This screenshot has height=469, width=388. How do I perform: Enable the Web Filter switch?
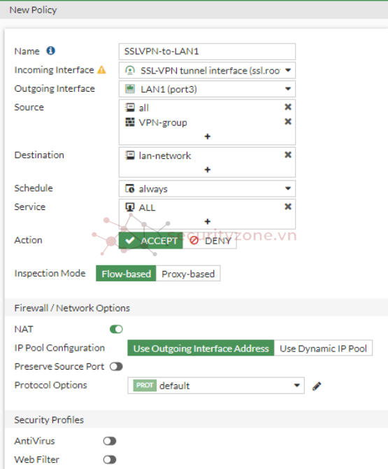110,459
